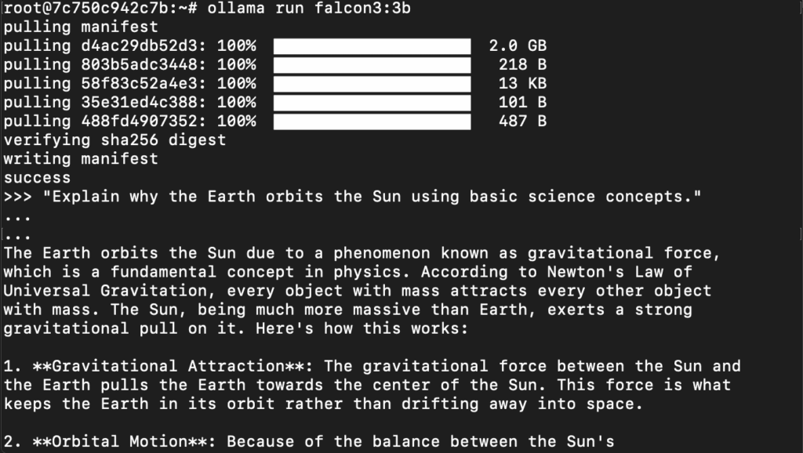The height and width of the screenshot is (453, 803).
Task: Click the "218 B" size label
Action: point(522,64)
